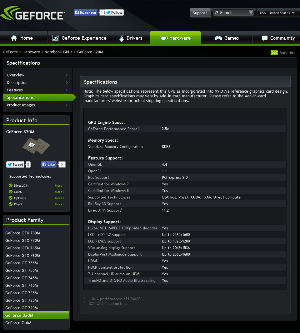Open Product Images in the sidebar

37,105
